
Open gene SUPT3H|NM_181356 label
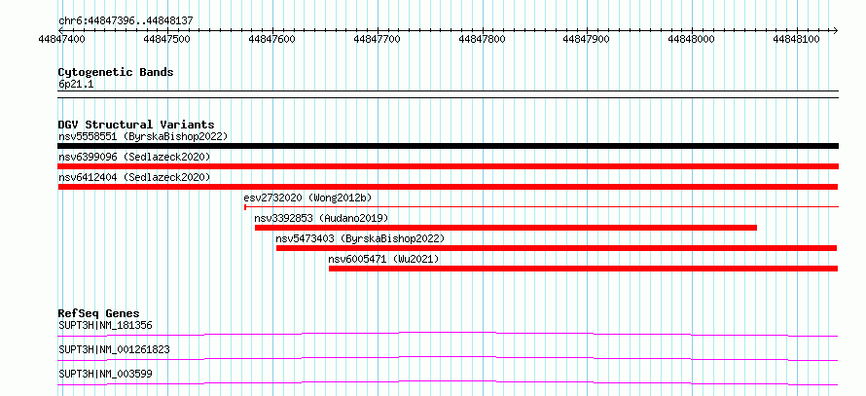[x=105, y=325]
